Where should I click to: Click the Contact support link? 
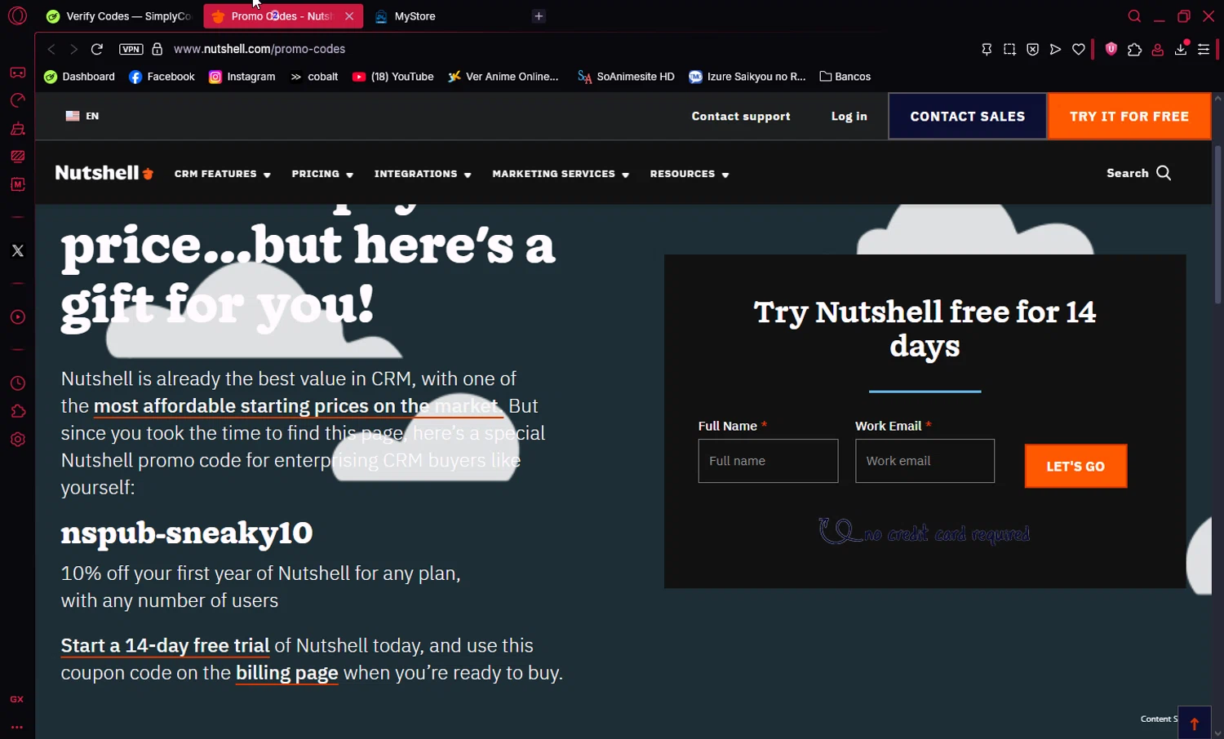(741, 117)
